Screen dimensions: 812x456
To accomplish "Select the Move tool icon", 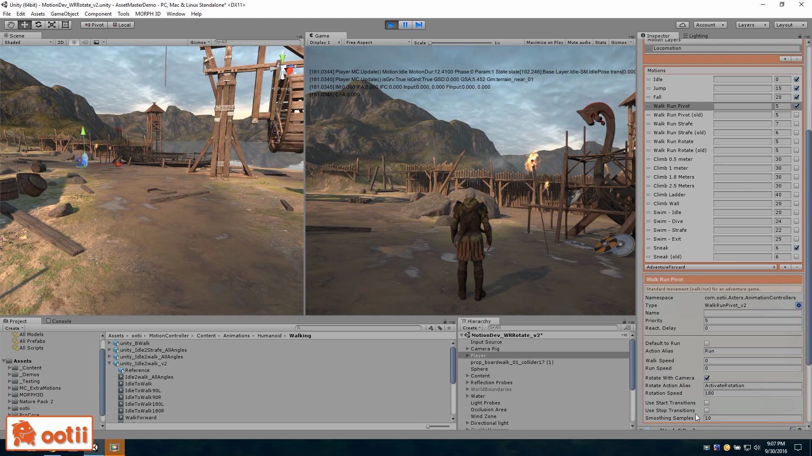I will [25, 25].
